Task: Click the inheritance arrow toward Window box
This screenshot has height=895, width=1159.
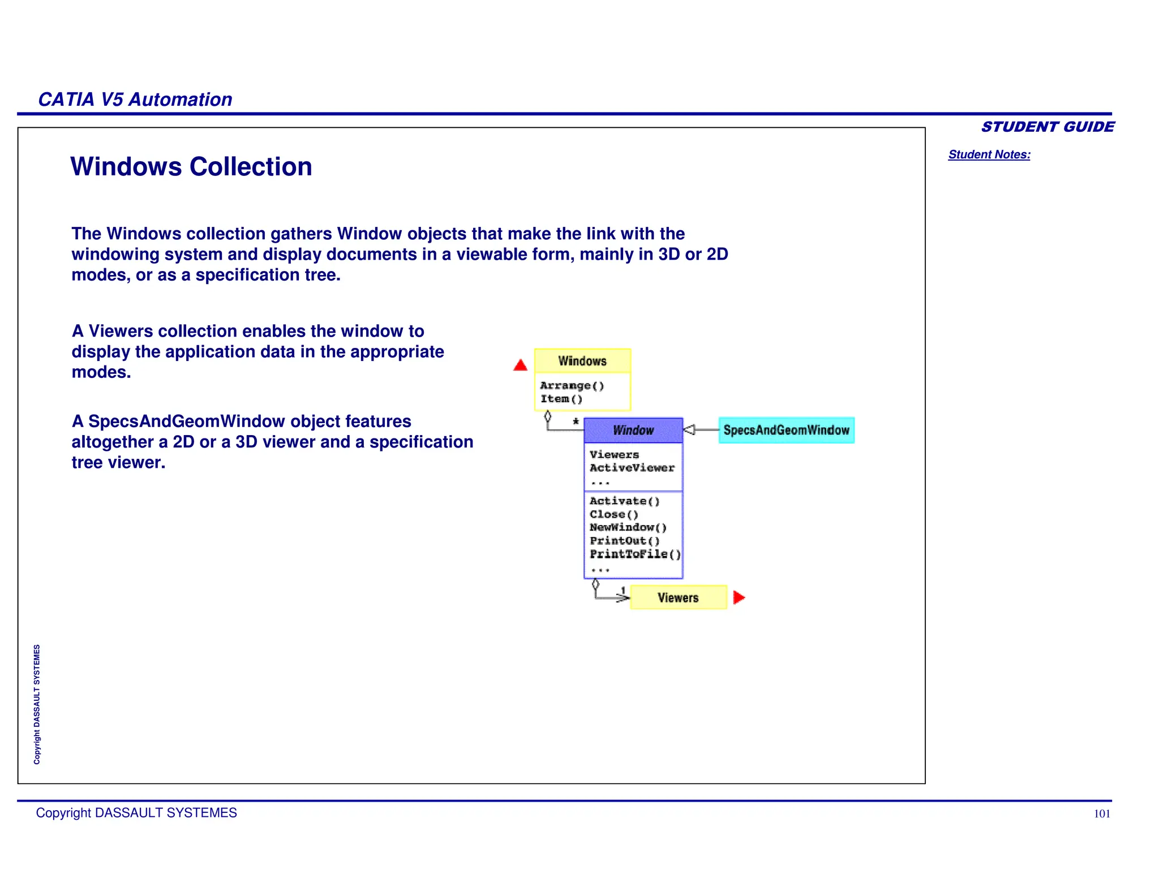Action: (701, 430)
